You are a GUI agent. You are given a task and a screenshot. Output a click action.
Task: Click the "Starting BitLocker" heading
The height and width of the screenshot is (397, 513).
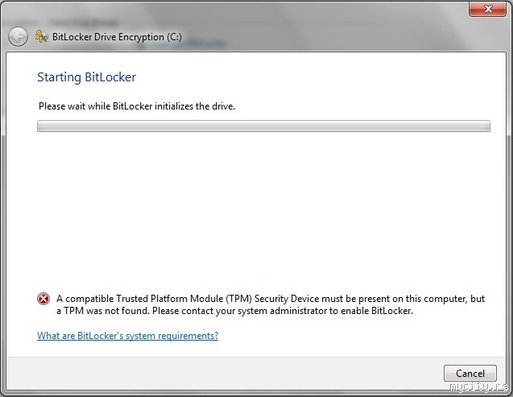(87, 77)
